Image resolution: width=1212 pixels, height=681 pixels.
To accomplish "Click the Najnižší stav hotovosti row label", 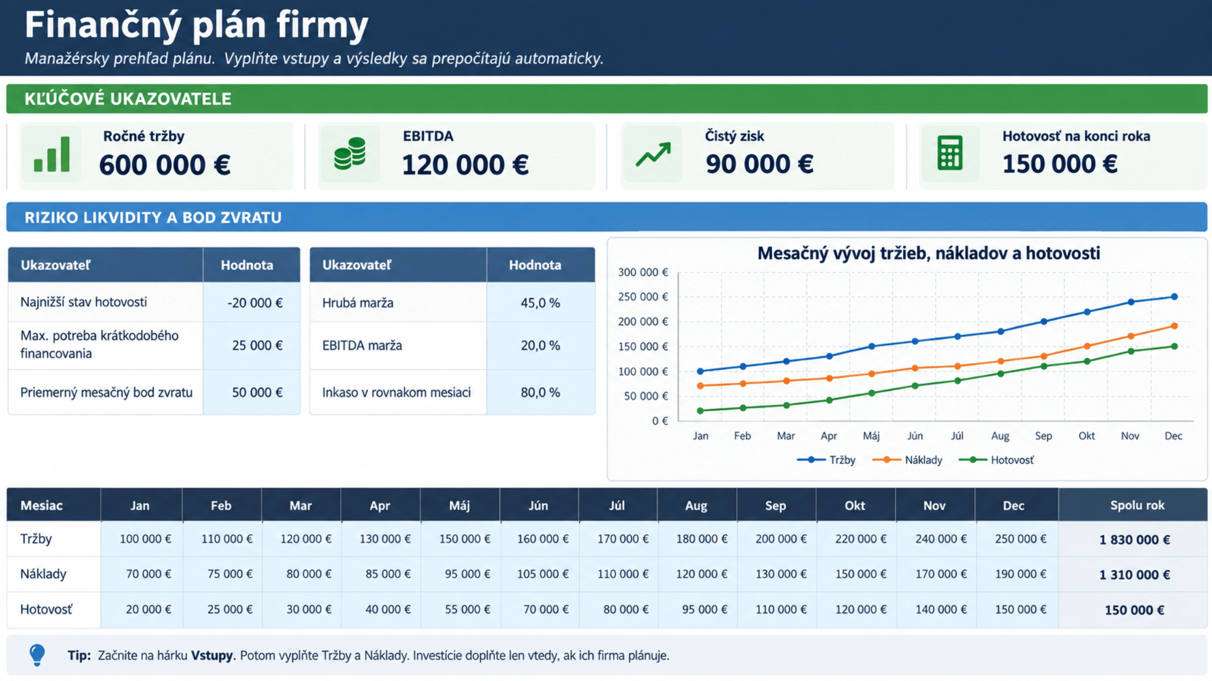I will coord(83,302).
